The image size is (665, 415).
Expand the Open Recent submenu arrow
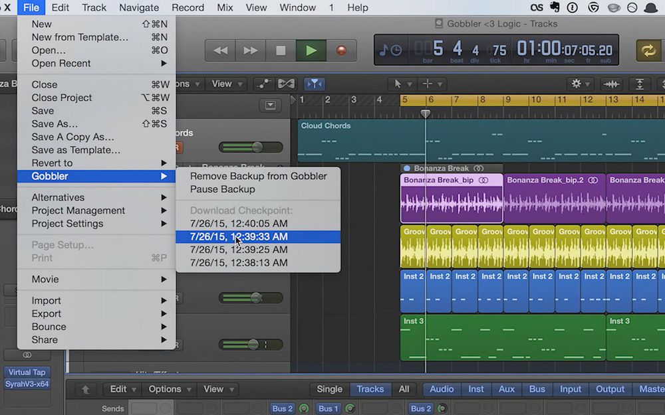164,63
